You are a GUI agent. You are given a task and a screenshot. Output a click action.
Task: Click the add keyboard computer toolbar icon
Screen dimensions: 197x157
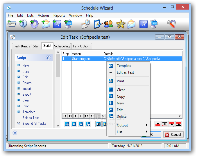[x=69, y=24]
